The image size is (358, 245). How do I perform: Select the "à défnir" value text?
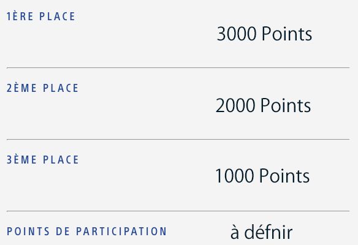(x=261, y=232)
